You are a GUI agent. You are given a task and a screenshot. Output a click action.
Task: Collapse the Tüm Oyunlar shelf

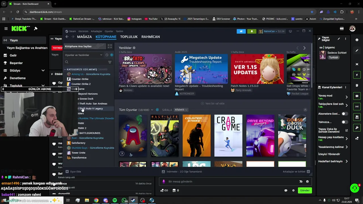pyautogui.click(x=305, y=110)
